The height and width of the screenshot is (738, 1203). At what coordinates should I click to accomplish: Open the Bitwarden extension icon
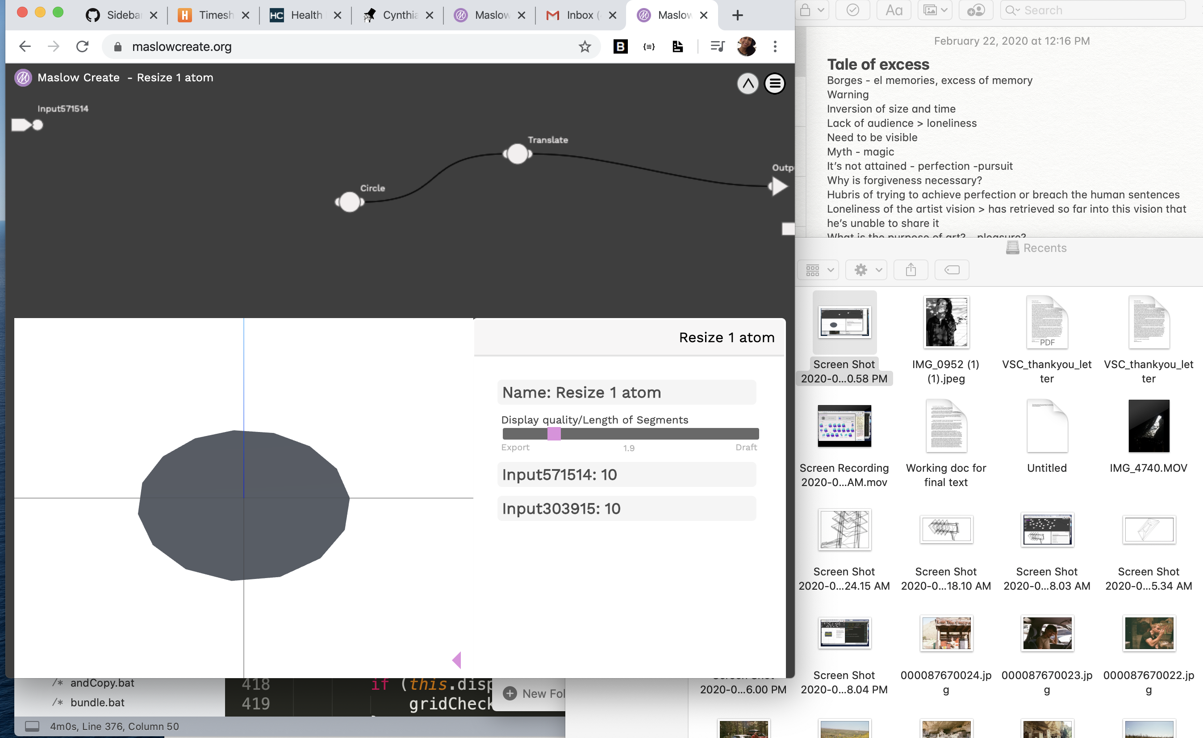[620, 46]
